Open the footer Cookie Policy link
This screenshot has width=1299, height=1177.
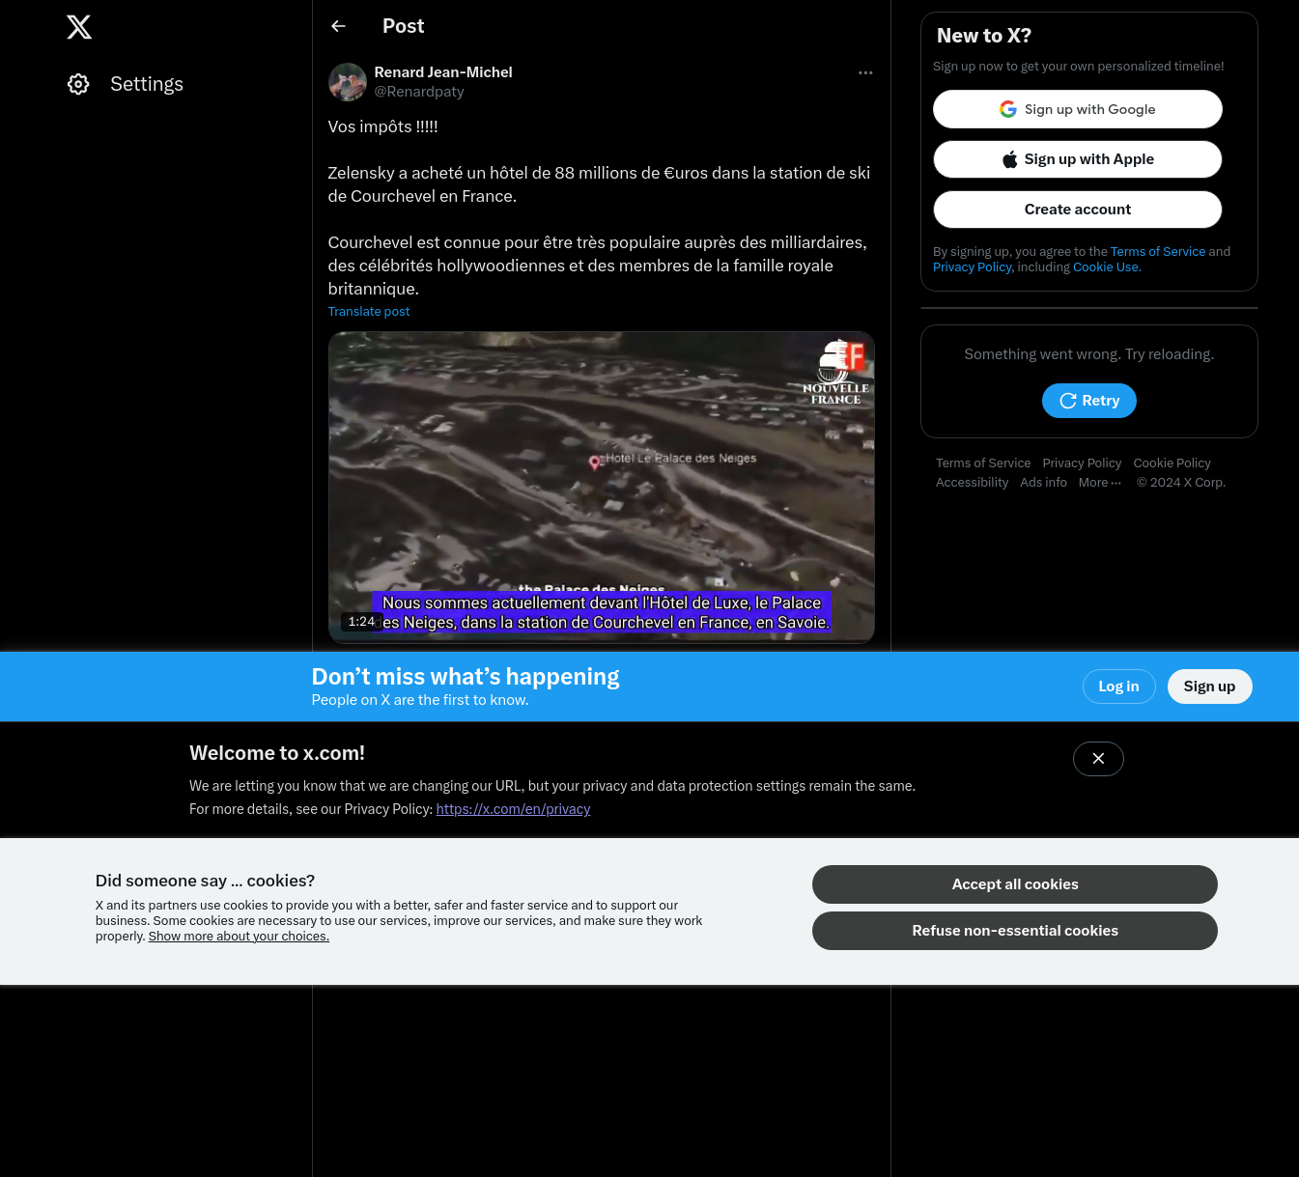tap(1172, 463)
